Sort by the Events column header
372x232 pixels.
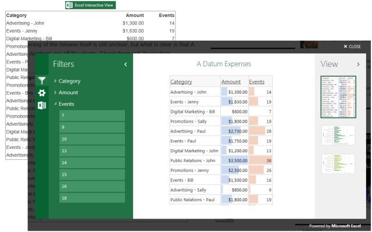tap(257, 82)
